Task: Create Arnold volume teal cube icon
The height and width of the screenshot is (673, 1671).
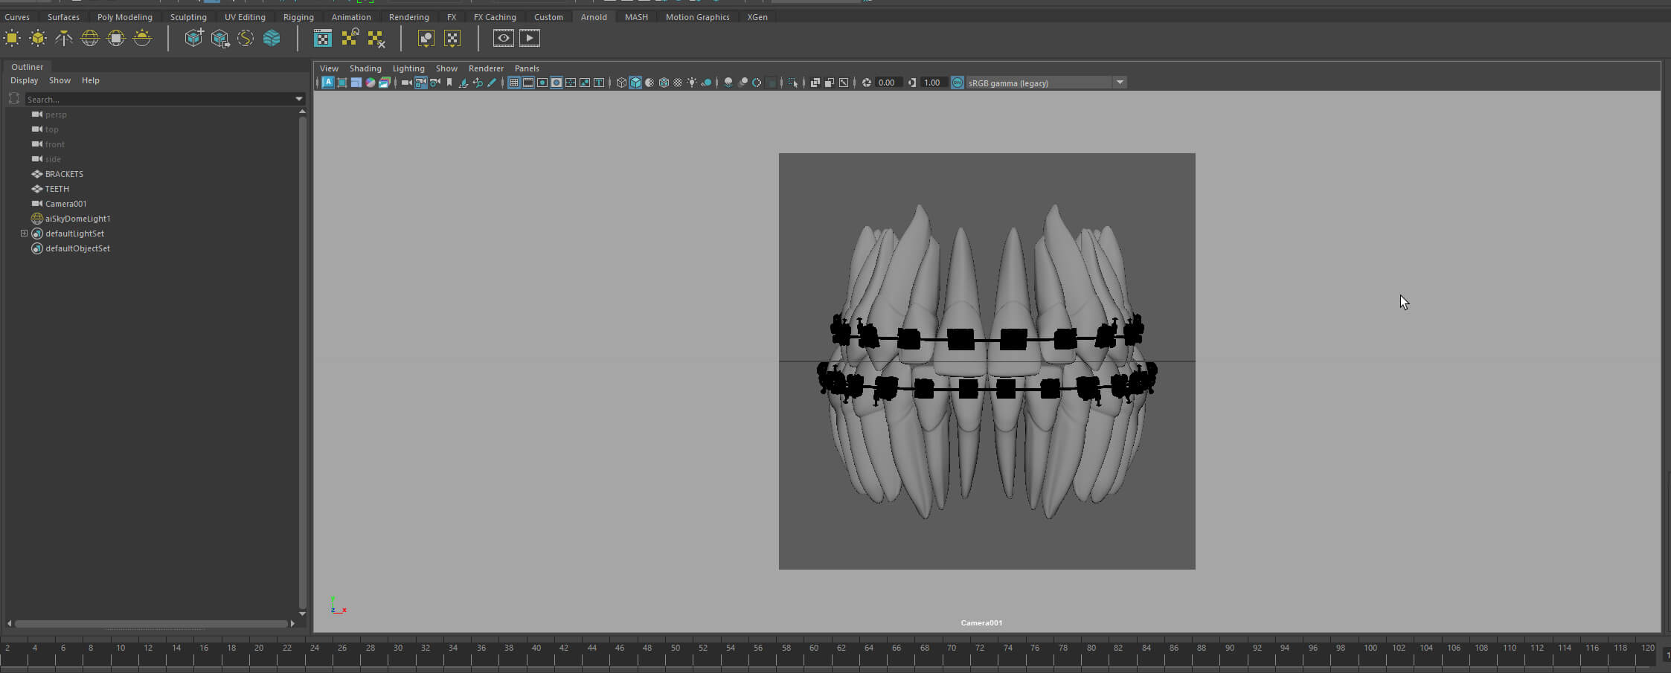Action: (x=272, y=38)
